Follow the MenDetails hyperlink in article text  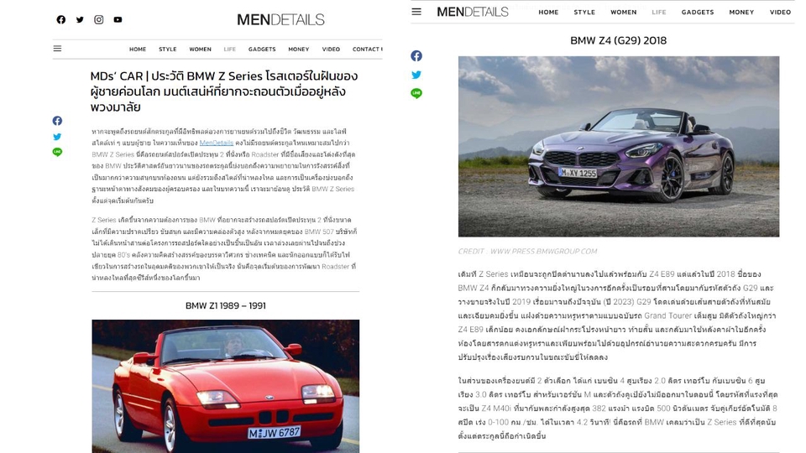pyautogui.click(x=217, y=143)
